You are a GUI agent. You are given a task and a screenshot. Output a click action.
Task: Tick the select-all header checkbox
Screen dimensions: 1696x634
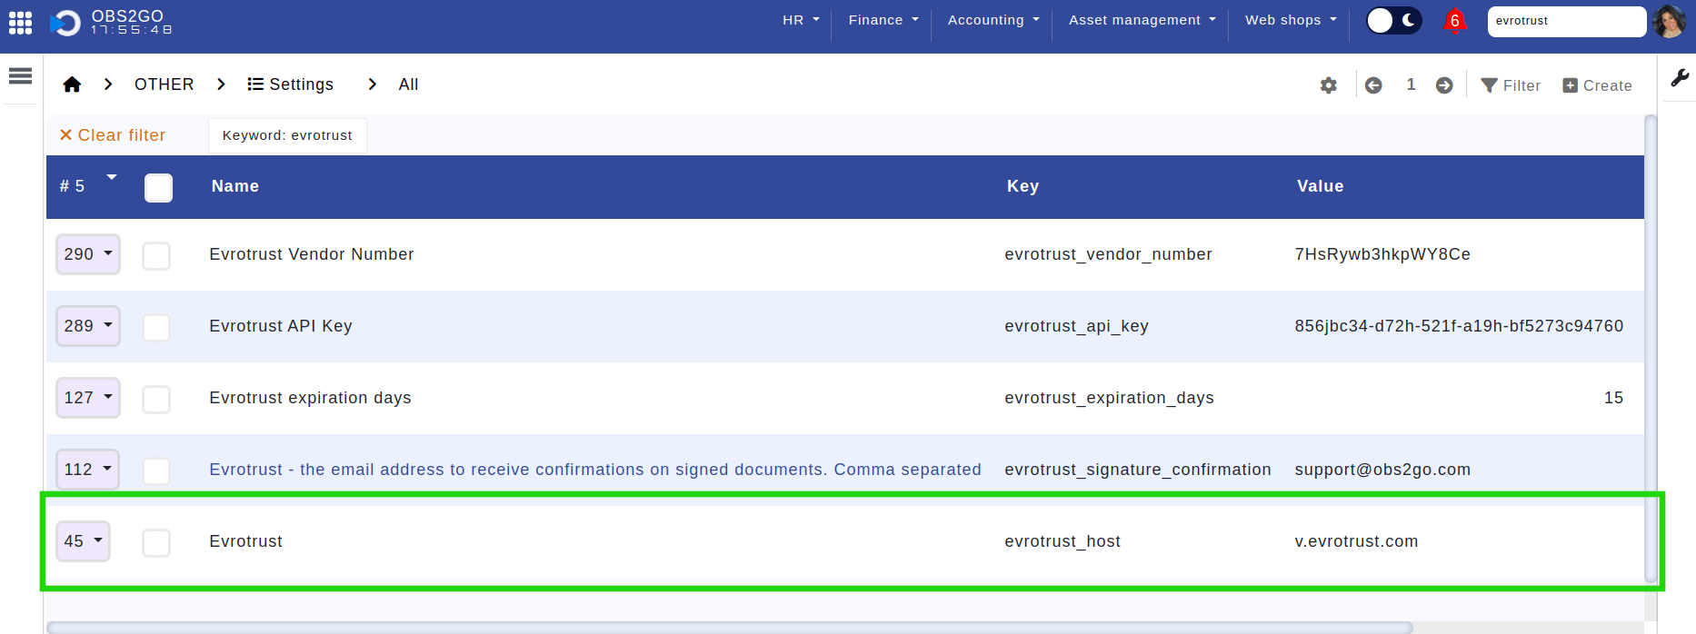pyautogui.click(x=158, y=188)
